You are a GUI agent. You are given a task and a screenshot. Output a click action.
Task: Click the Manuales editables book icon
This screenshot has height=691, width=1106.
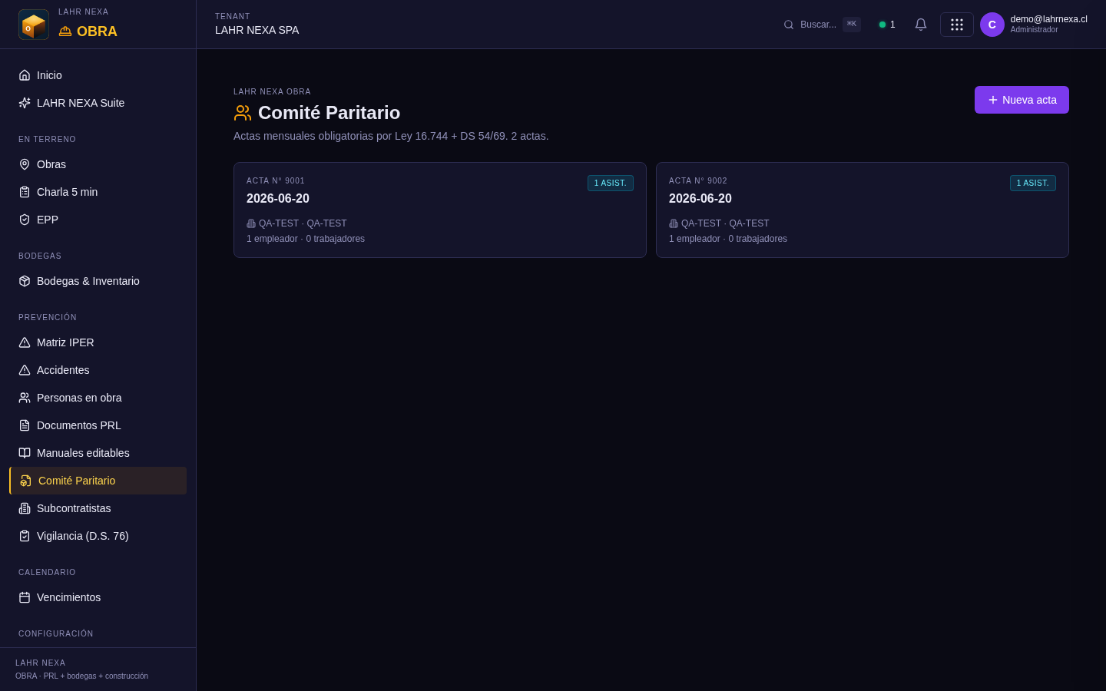pos(25,453)
